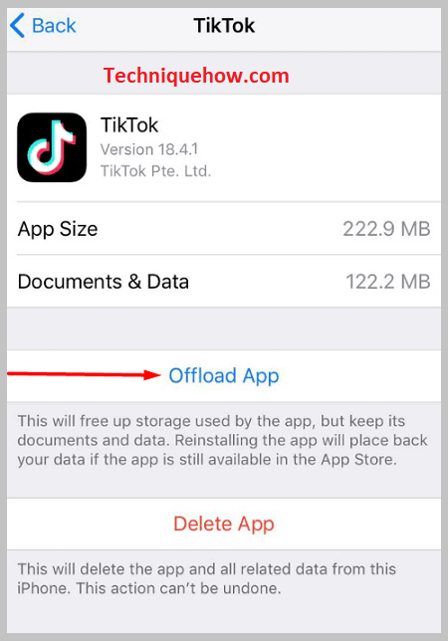Click the Techniquehow.com watermark text

click(x=196, y=76)
